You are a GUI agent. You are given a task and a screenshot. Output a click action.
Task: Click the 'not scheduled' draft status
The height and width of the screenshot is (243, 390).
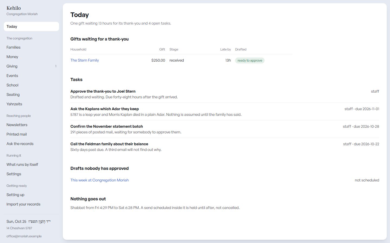click(x=367, y=180)
